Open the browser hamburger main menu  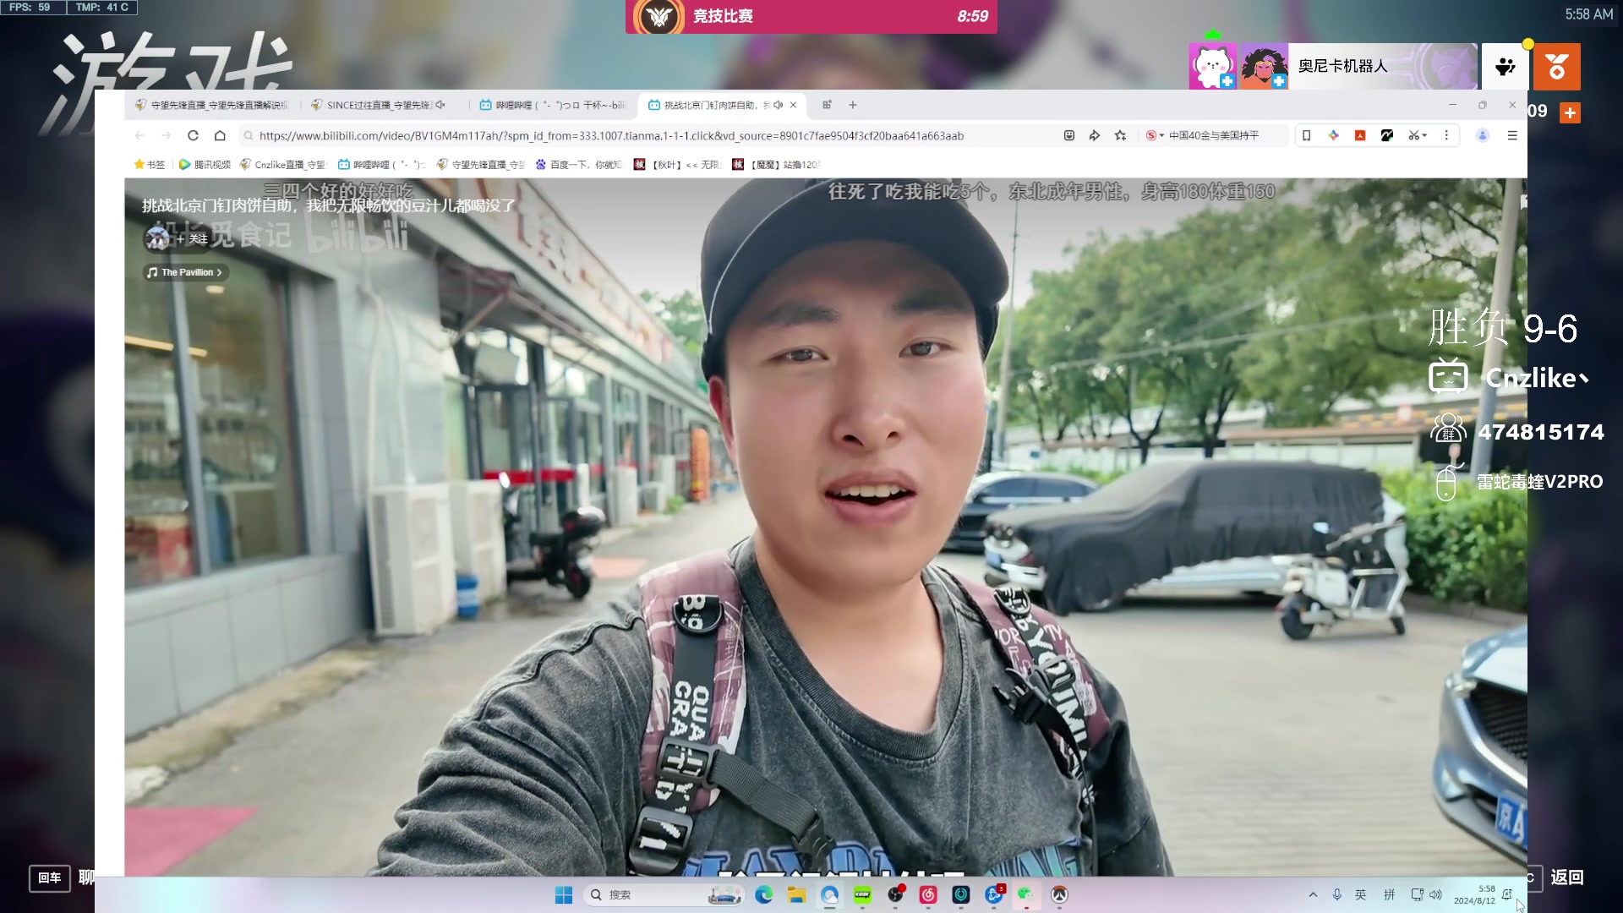1512,135
